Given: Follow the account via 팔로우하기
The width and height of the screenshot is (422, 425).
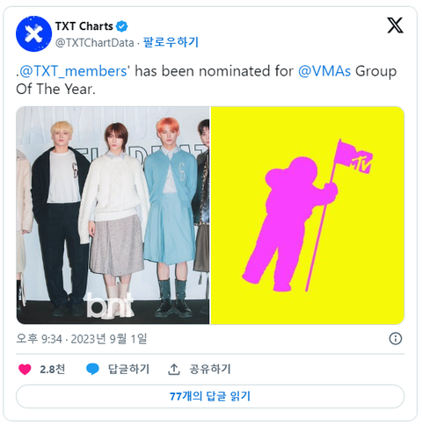Looking at the screenshot, I should coord(171,42).
